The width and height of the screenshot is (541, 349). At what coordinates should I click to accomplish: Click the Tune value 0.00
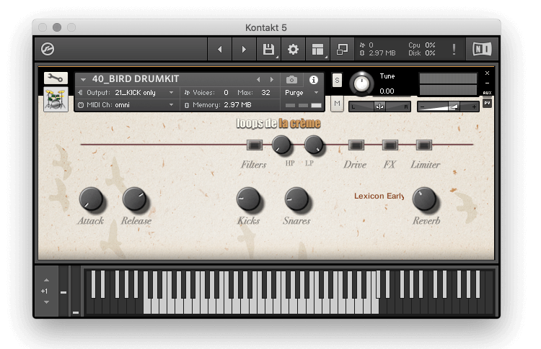click(387, 91)
